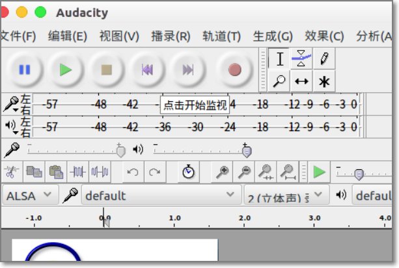This screenshot has height=268, width=399.
Task: Click the recording device microphone icon
Action: click(70, 195)
